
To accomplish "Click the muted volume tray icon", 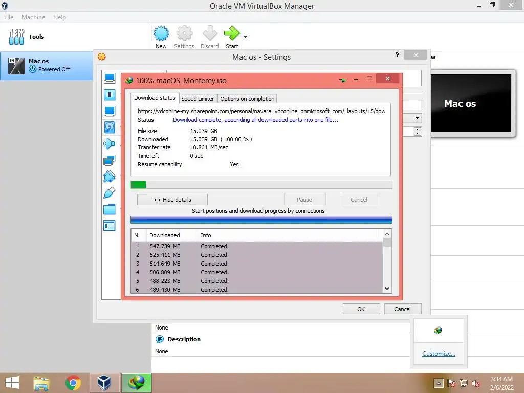I will 476,383.
